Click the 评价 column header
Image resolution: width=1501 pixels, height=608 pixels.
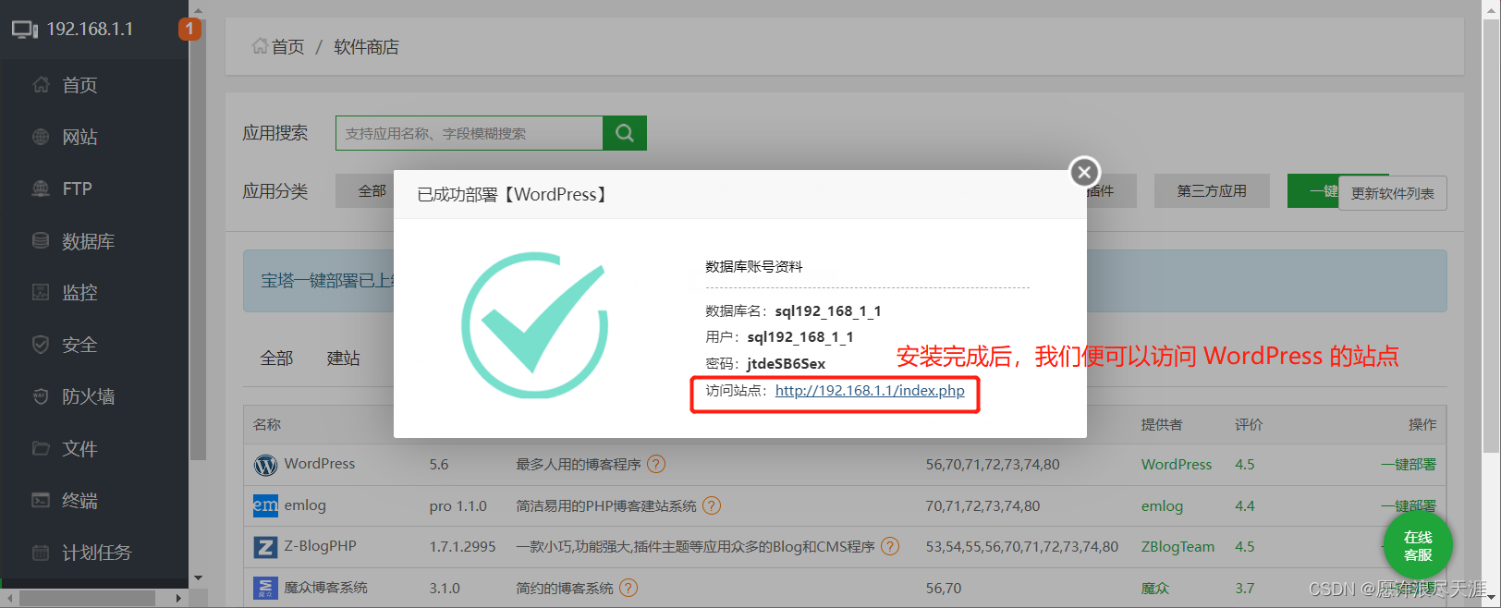1249,425
